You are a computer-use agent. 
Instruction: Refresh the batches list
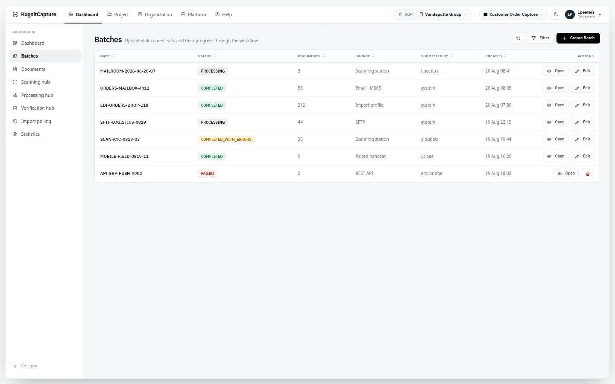[x=518, y=38]
